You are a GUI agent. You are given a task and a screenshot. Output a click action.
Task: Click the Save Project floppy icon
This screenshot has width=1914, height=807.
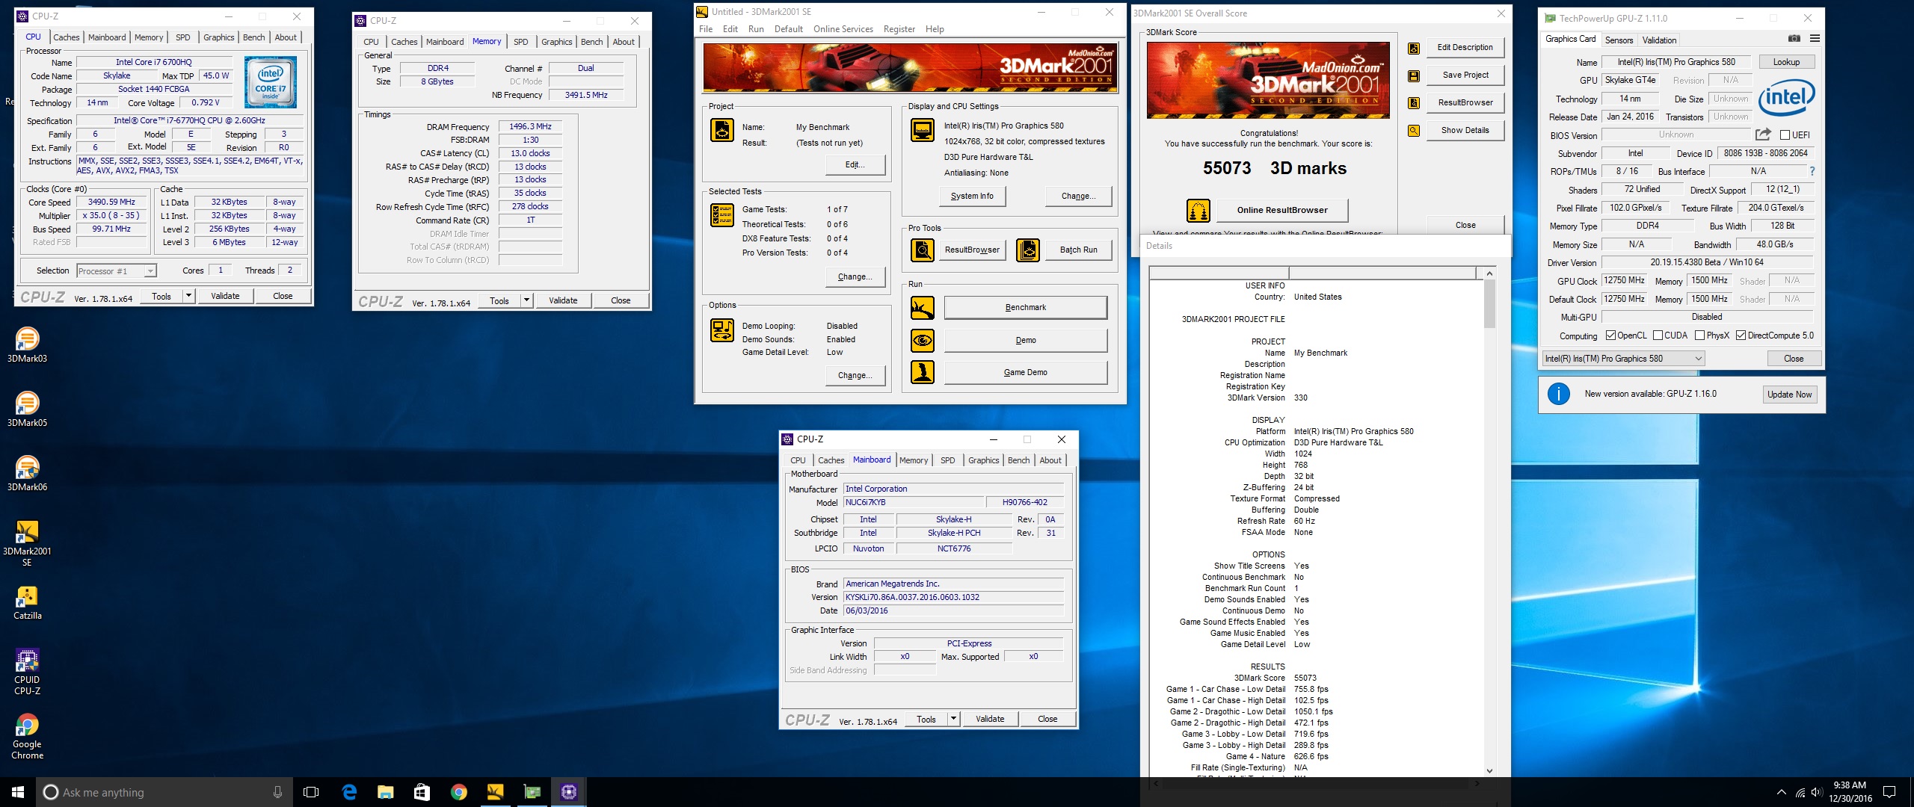coord(1413,75)
